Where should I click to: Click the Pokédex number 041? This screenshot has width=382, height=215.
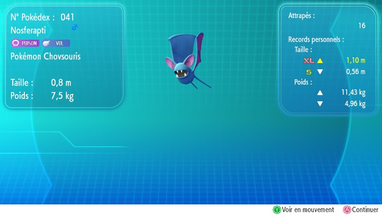click(x=67, y=17)
